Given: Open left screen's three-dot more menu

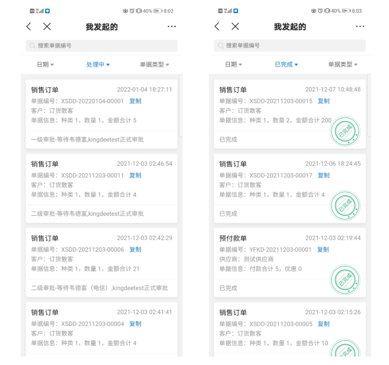Looking at the screenshot, I should pyautogui.click(x=172, y=26).
